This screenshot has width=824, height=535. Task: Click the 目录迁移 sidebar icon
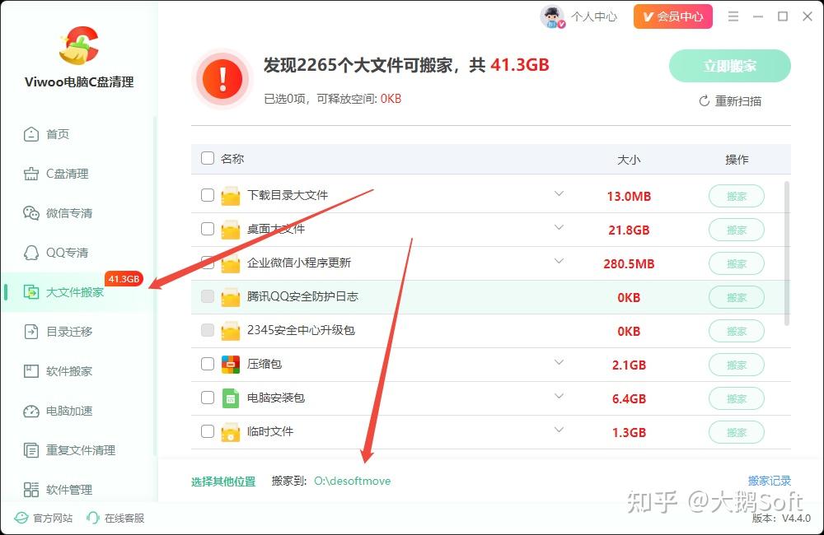[x=31, y=332]
